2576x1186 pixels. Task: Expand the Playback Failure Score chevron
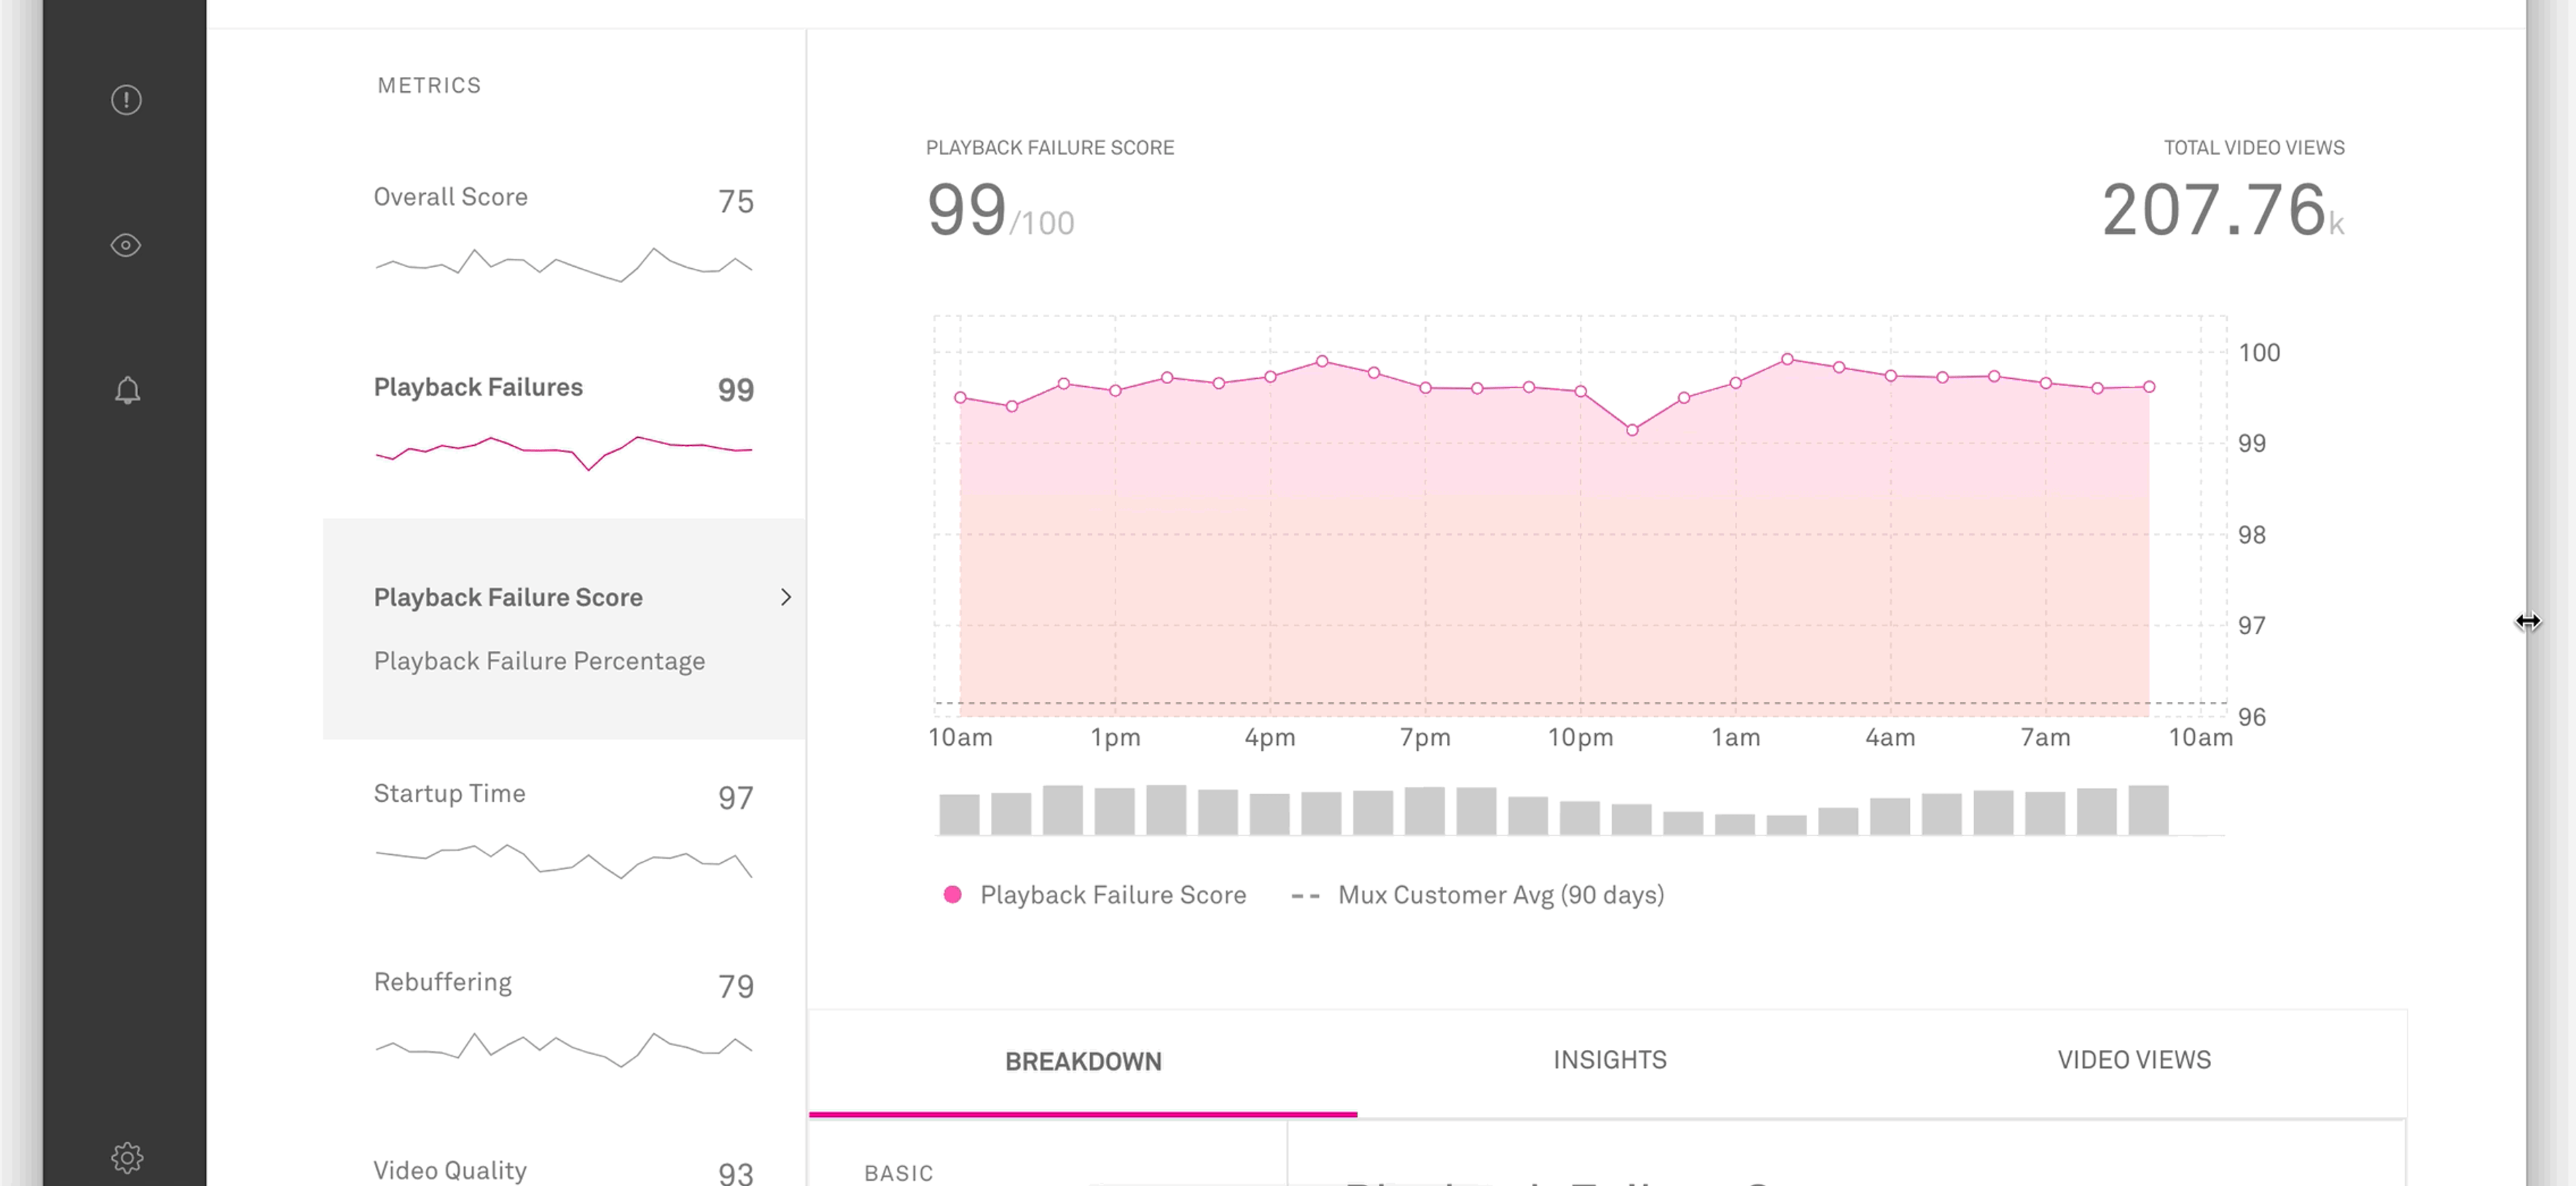(x=786, y=597)
